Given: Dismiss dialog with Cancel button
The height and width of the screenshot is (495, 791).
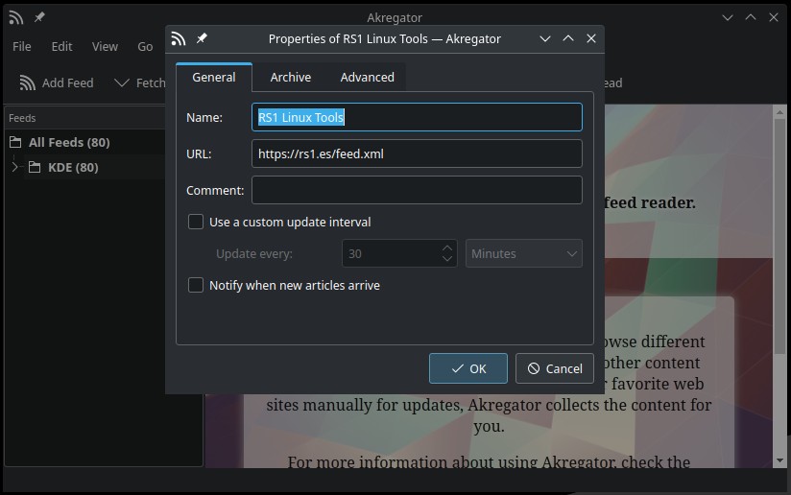Looking at the screenshot, I should pos(555,368).
